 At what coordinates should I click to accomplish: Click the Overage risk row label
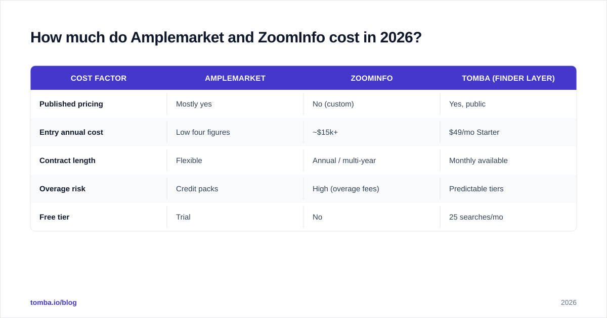click(x=62, y=189)
